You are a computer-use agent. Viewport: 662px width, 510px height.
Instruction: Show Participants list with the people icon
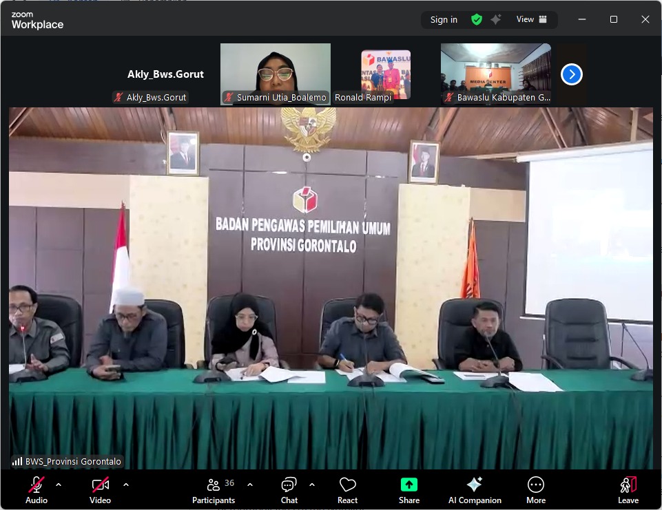pos(213,485)
